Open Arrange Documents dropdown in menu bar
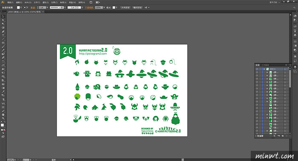The width and height of the screenshot is (298, 161). [x=97, y=3]
